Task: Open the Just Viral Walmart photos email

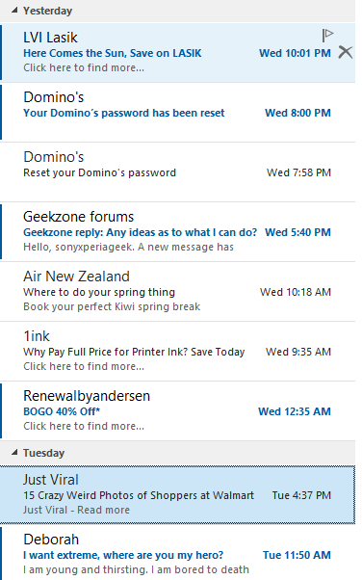Action: click(177, 494)
